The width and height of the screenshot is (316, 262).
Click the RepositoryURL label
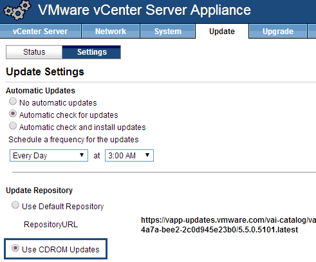tap(51, 225)
